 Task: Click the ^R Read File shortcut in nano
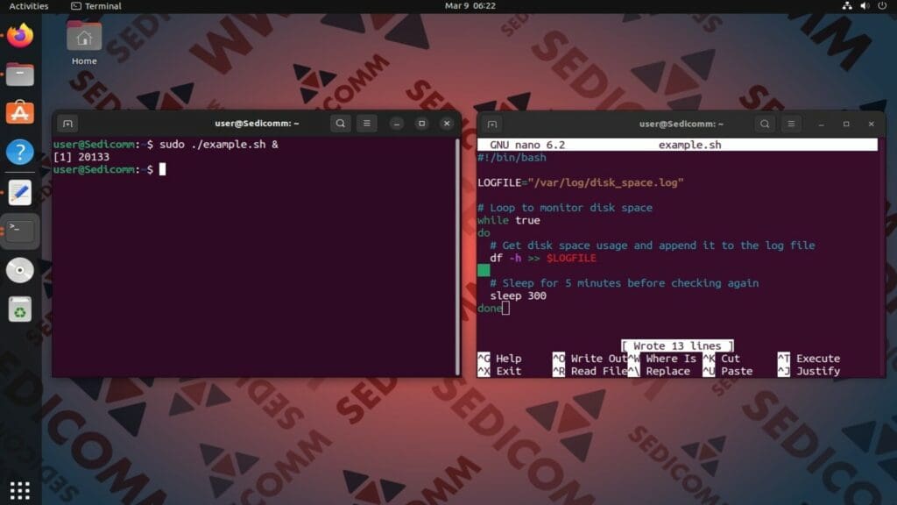590,371
